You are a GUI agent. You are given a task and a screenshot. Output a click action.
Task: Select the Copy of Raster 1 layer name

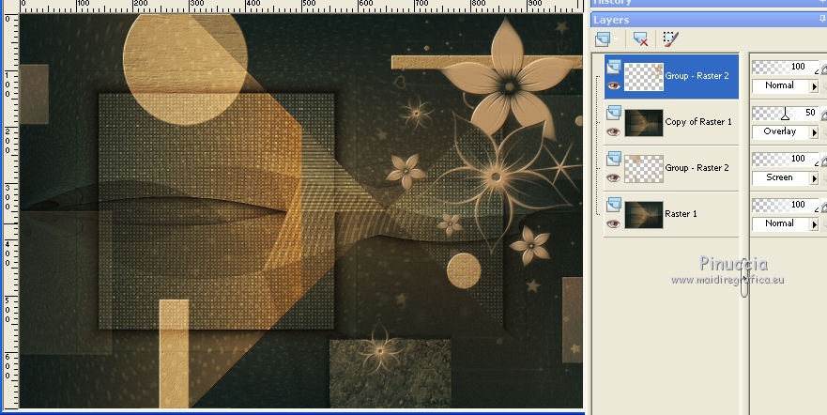click(697, 122)
